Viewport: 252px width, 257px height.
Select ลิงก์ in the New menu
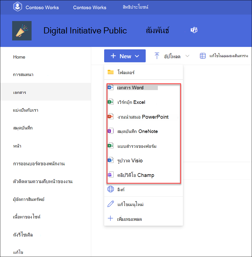point(144,190)
